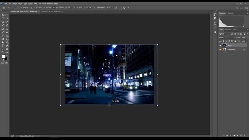Open the Opacity dropdown arrow
Screen dimensions: 249x140
247,38
